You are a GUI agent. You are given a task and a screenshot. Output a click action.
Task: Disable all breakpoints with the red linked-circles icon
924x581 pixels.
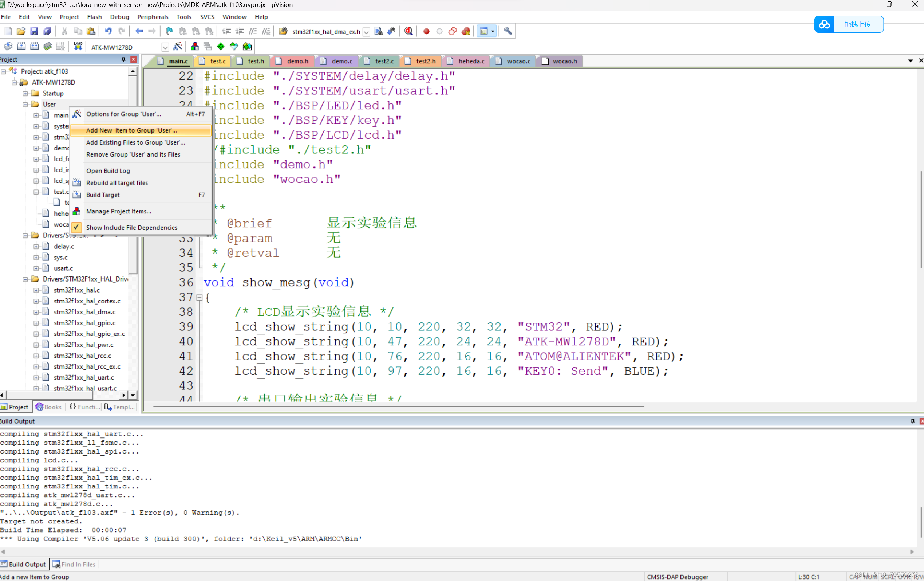453,31
